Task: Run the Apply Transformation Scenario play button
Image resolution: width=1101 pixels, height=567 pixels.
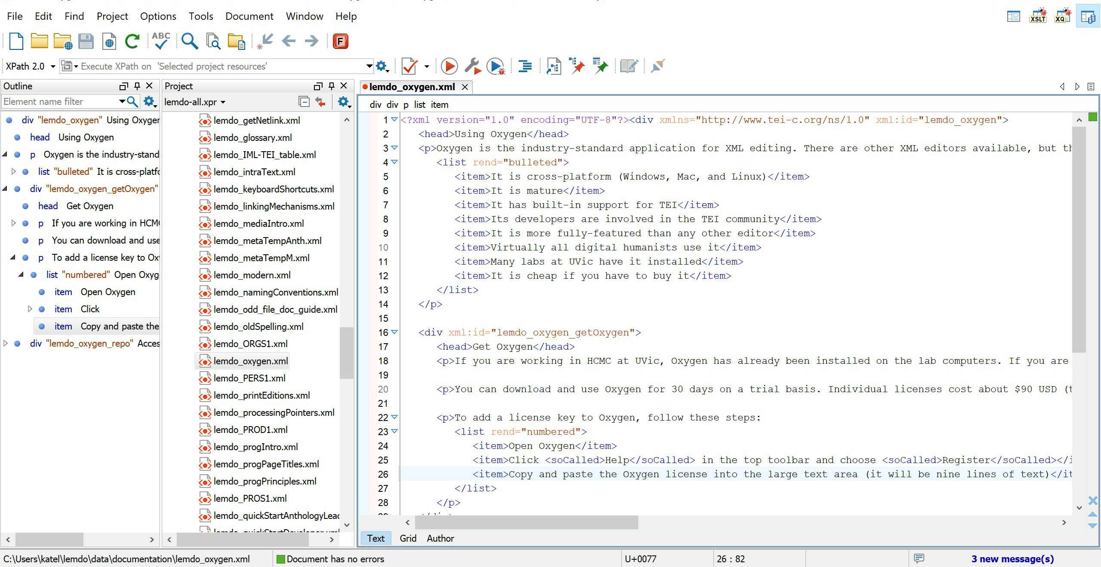Action: tap(449, 66)
